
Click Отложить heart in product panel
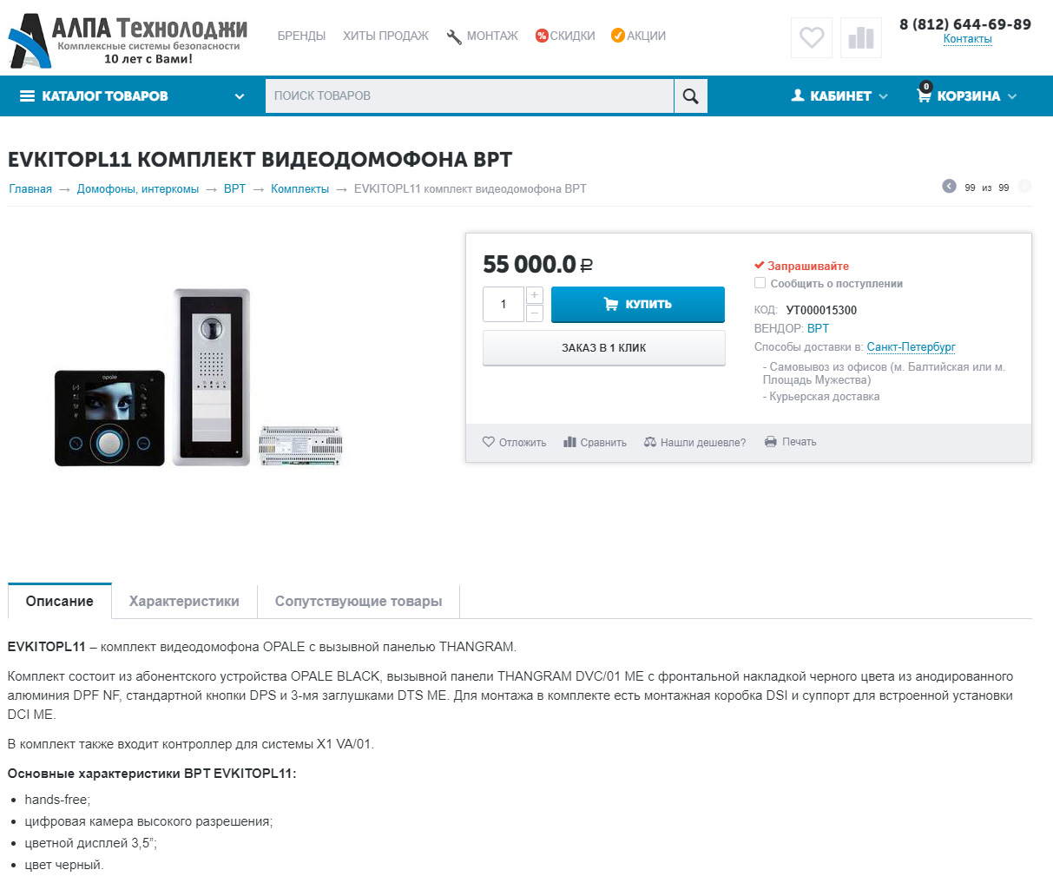[489, 442]
